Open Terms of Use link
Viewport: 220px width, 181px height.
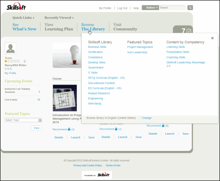click(113, 166)
